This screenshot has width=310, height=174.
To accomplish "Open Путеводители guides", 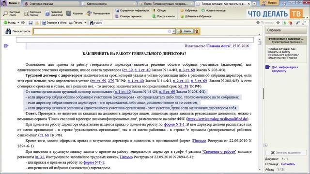I will 98,14.
